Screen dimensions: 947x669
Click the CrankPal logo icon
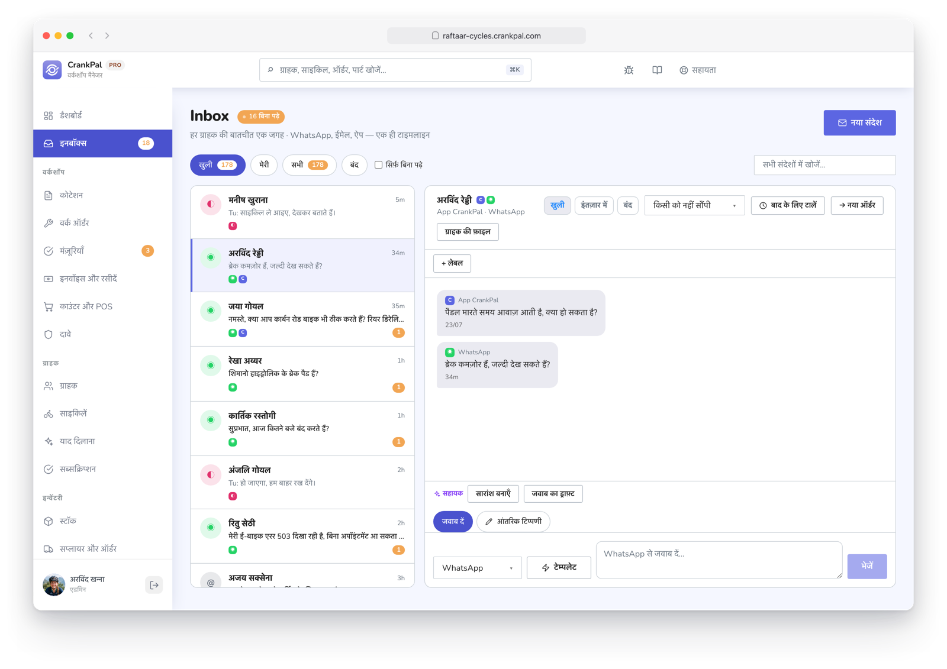[52, 70]
